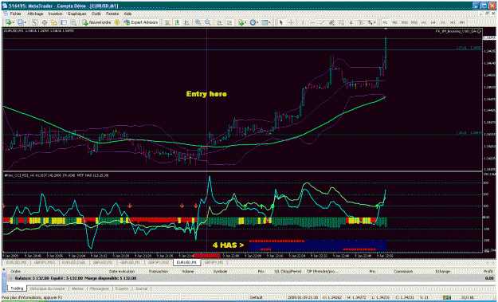Select the Text (A) drawing tool
The image size is (498, 302).
click(x=351, y=22)
